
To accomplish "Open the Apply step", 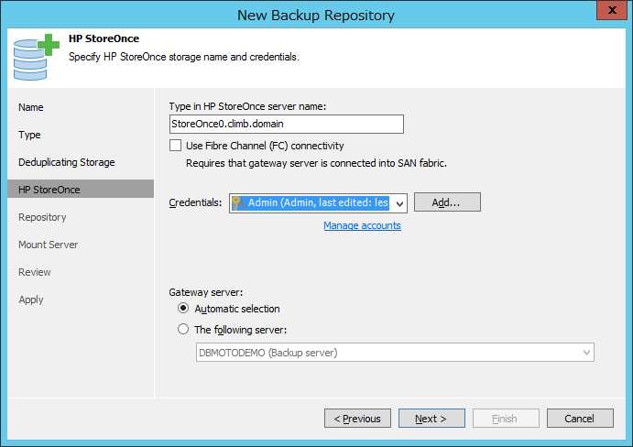I will 30,300.
